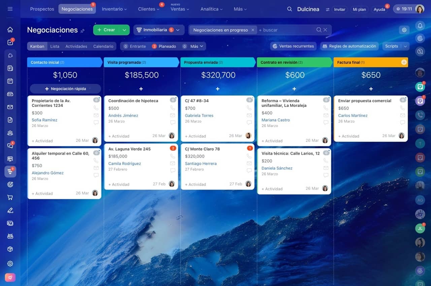This screenshot has width=431, height=286.
Task: Expand the Scripts dropdown arrow
Action: (x=405, y=46)
